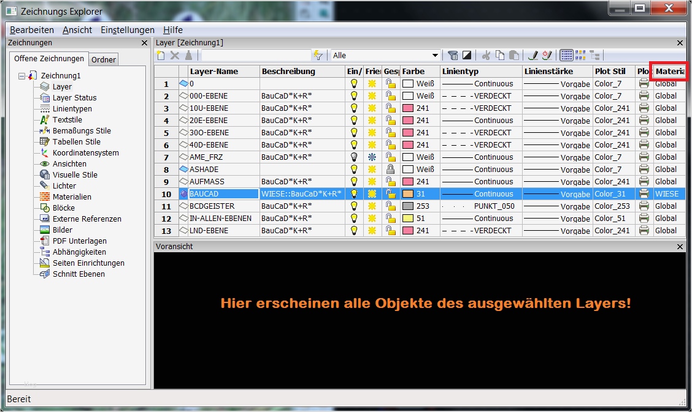Select Layer Status in the tree
Screen dimensions: 692x412
coord(74,98)
